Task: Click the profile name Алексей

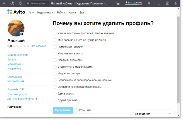Action: pos(16,41)
